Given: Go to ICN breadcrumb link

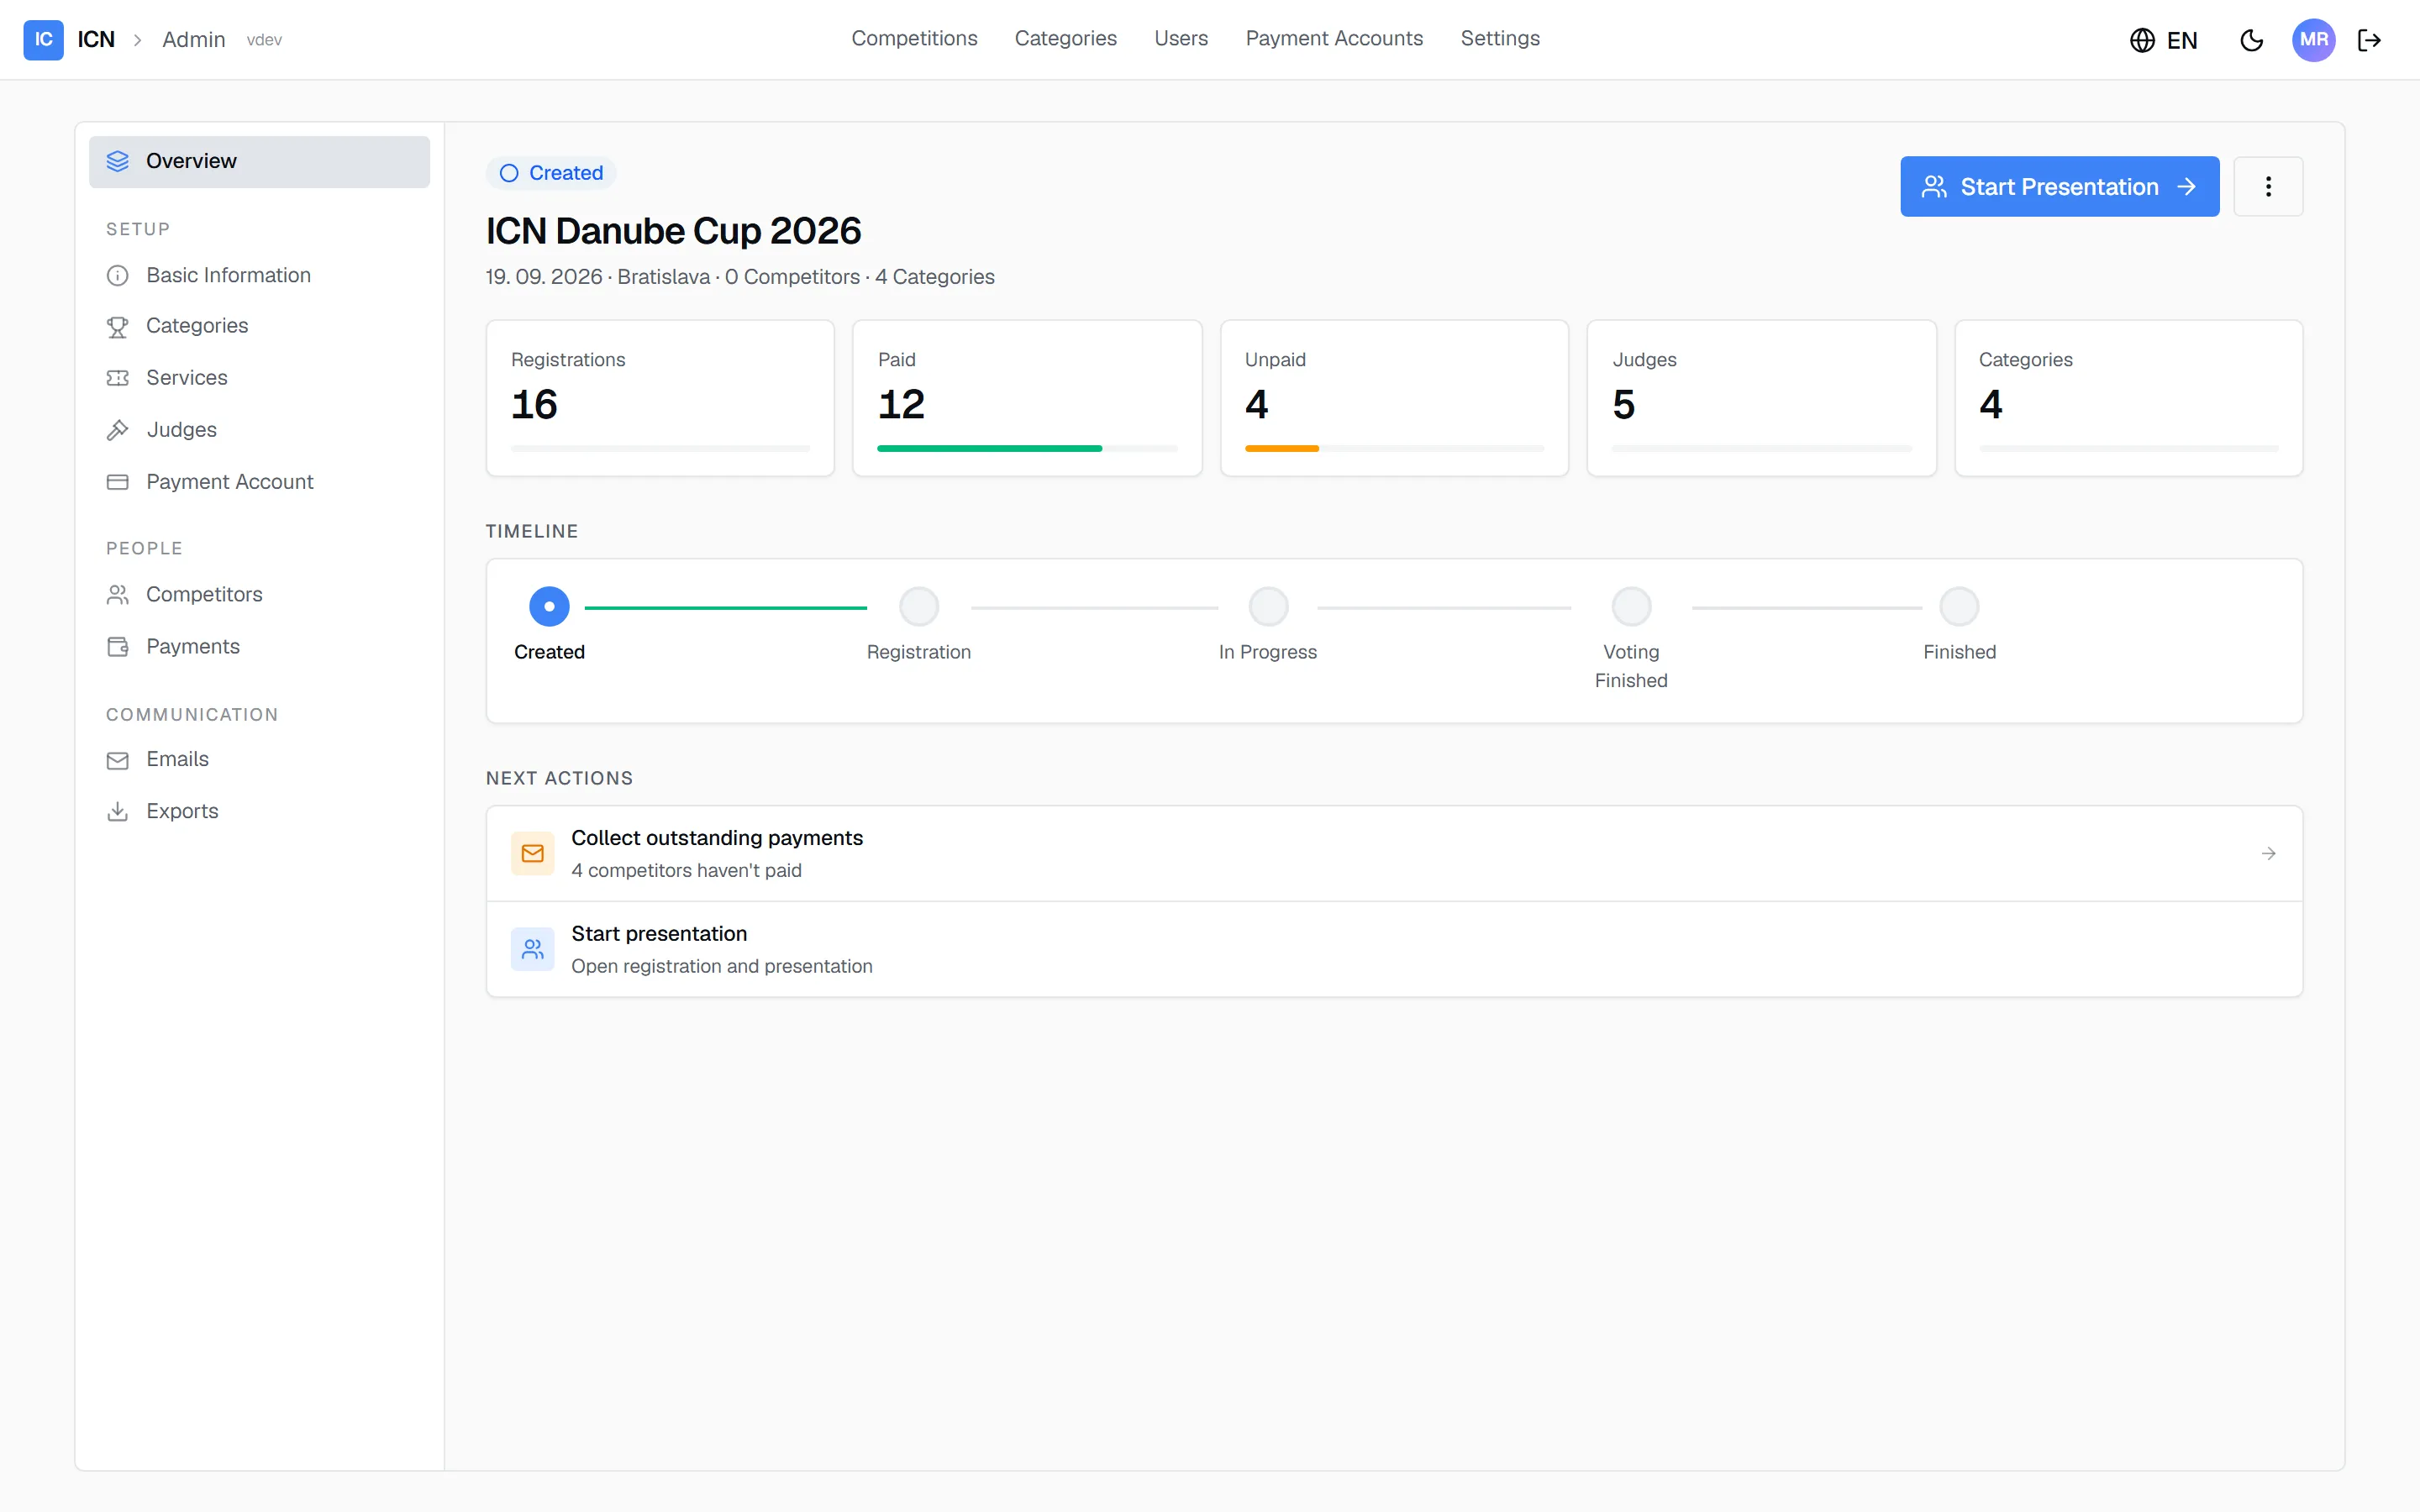Looking at the screenshot, I should 96,40.
